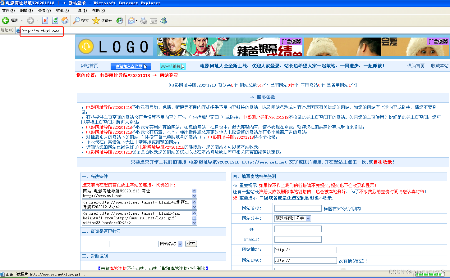
Task: Open 查看(V) menu
Action: pyautogui.click(x=44, y=11)
